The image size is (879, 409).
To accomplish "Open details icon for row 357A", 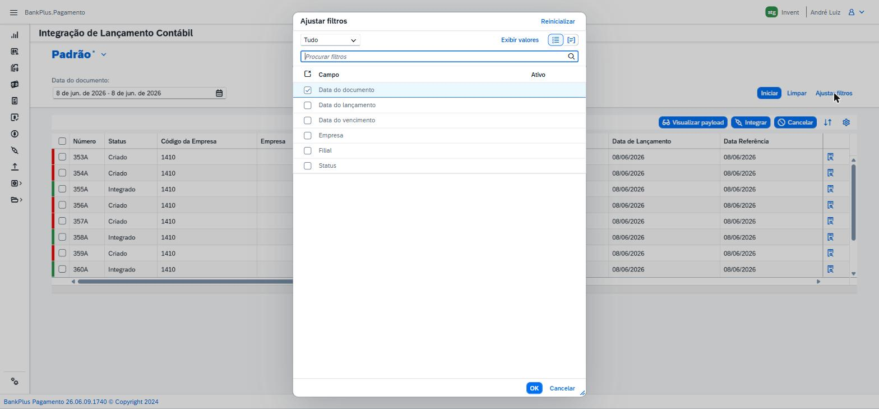I will 830,221.
